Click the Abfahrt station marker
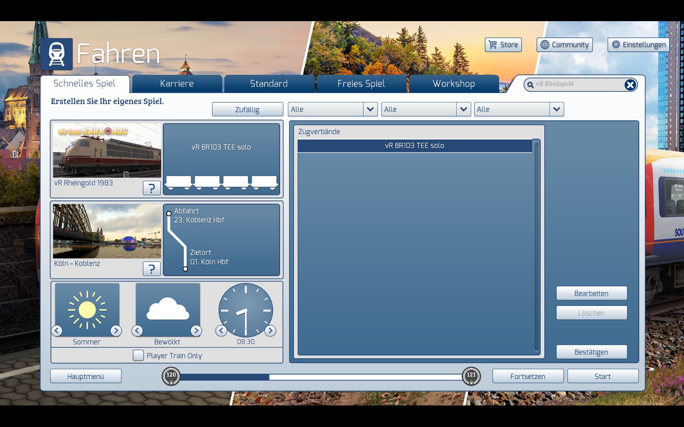684x427 pixels. point(169,213)
